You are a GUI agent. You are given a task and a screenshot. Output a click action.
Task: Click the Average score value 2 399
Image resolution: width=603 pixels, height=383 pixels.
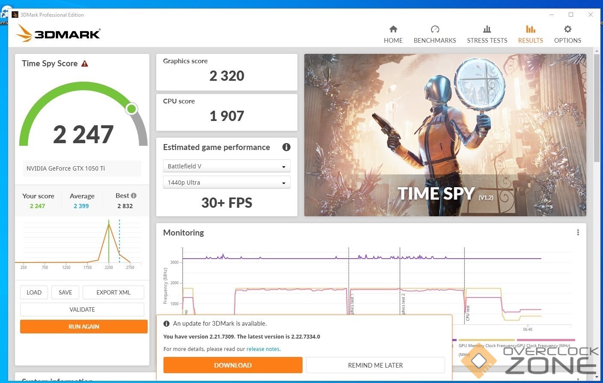pyautogui.click(x=81, y=206)
